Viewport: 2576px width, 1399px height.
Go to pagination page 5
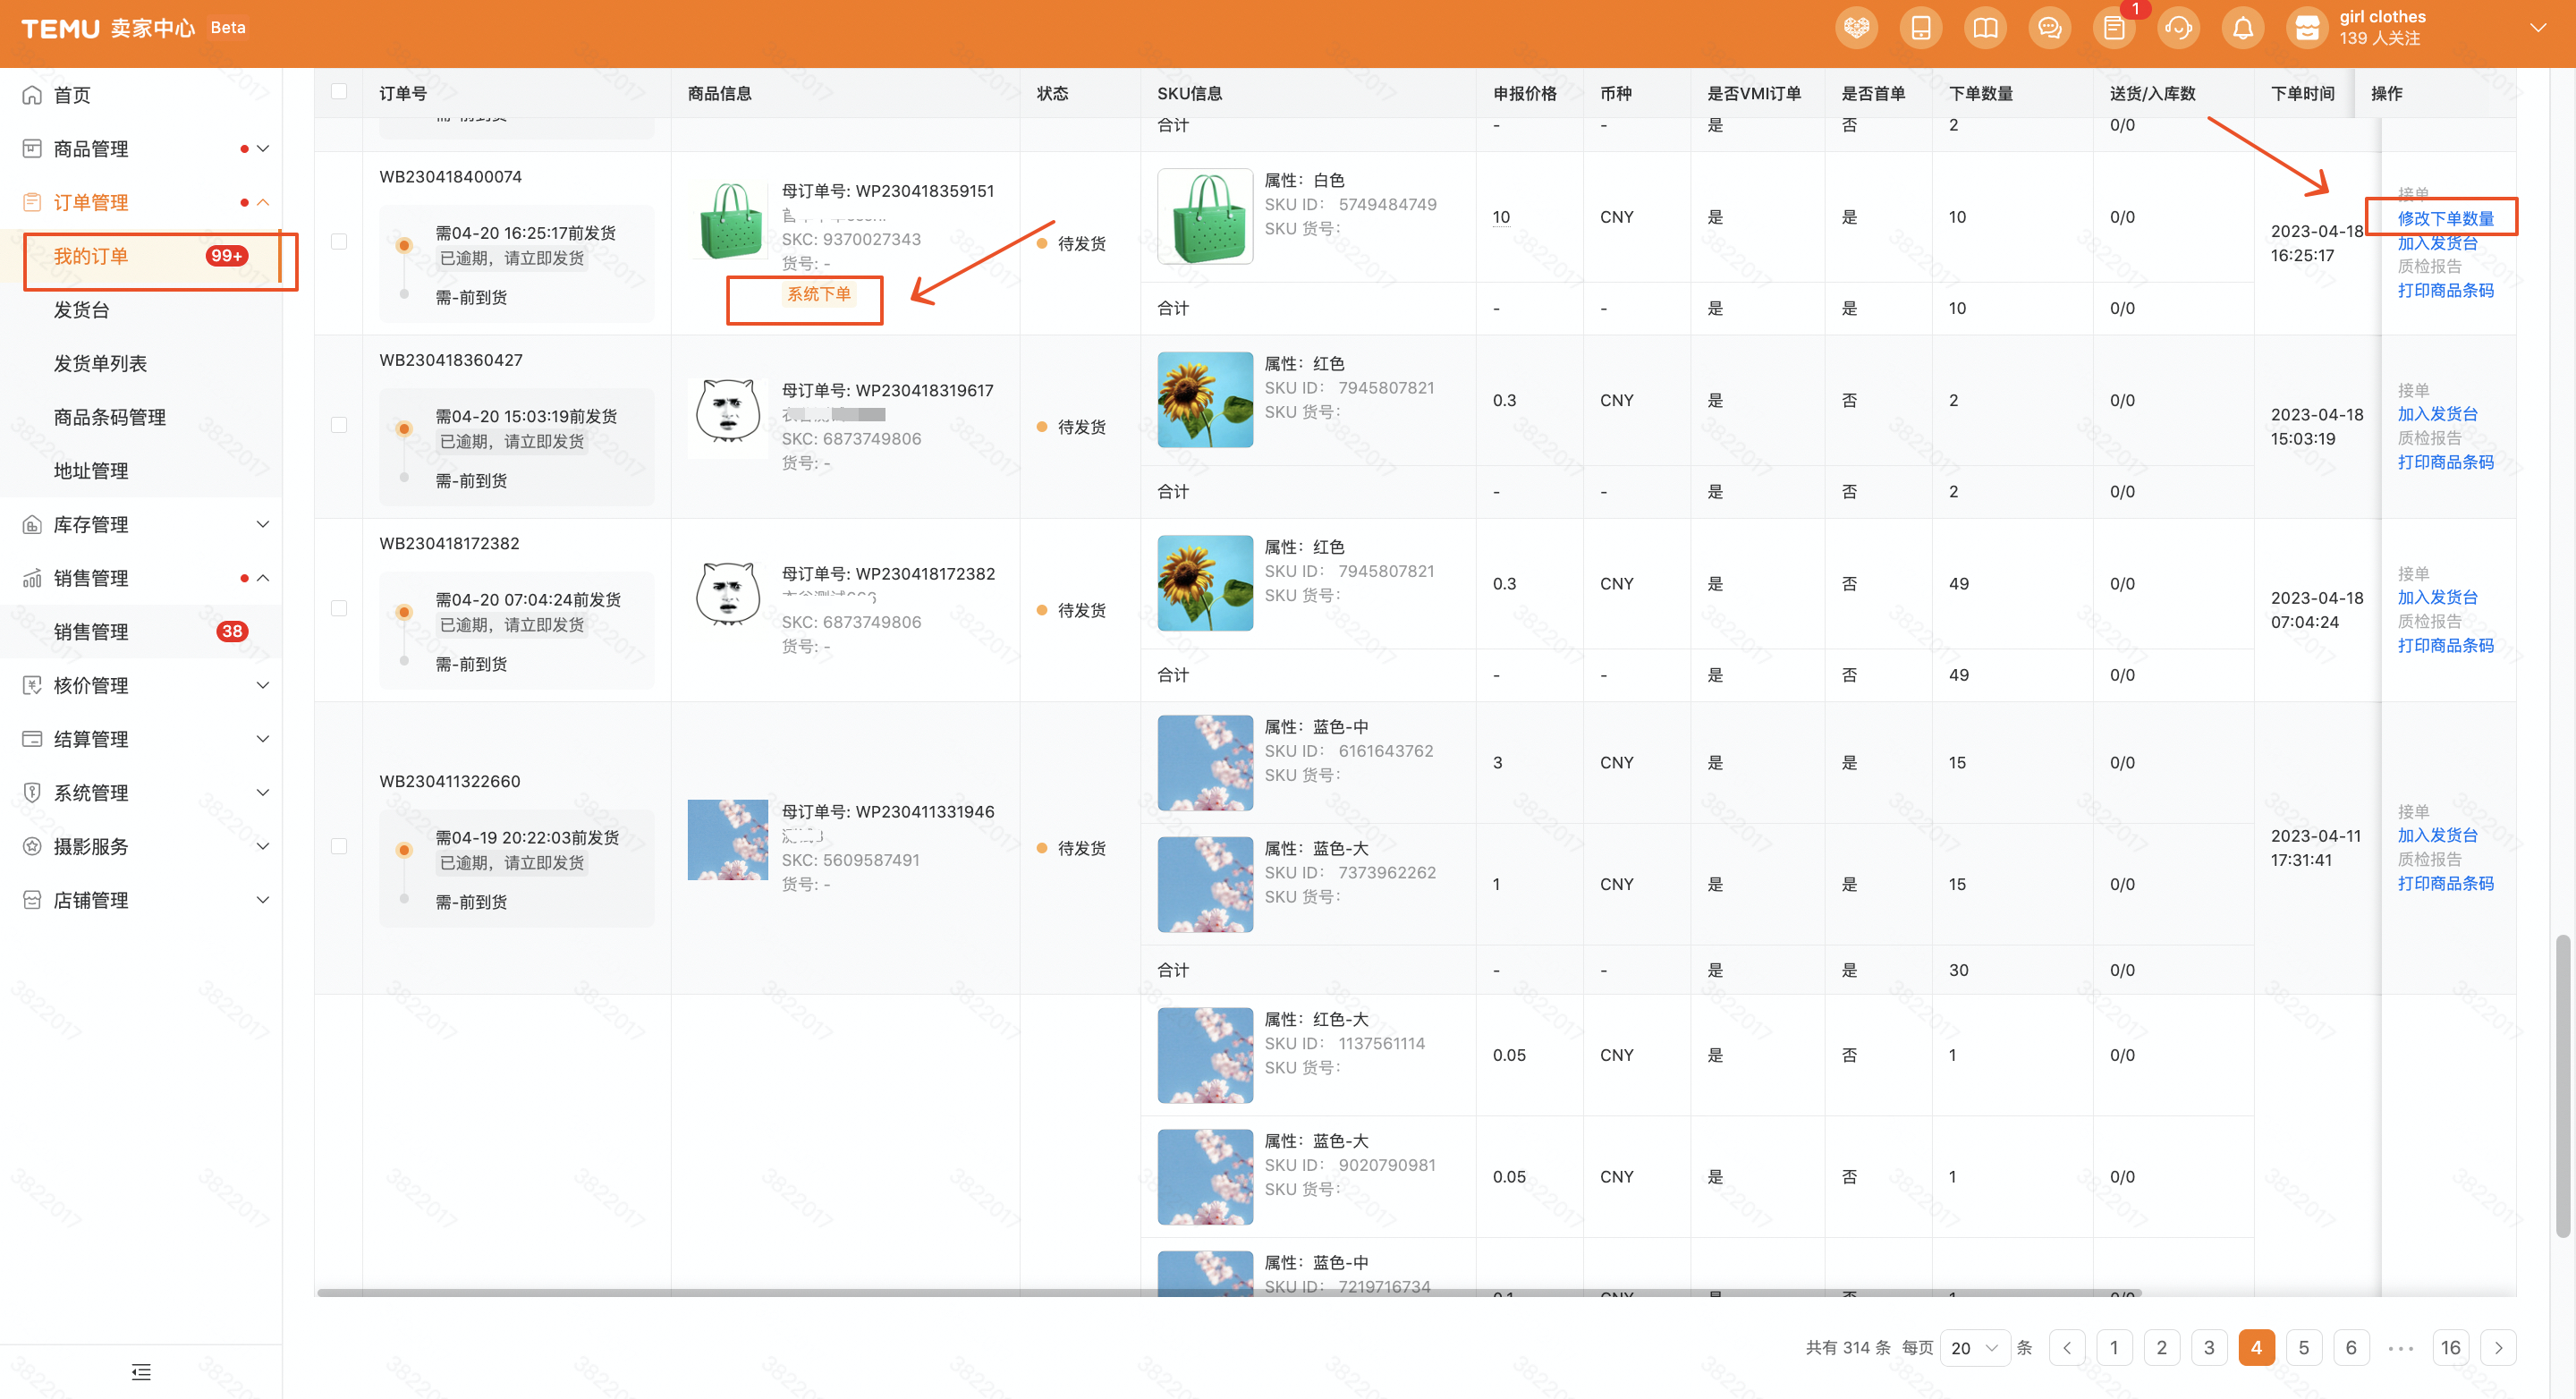pos(2303,1347)
